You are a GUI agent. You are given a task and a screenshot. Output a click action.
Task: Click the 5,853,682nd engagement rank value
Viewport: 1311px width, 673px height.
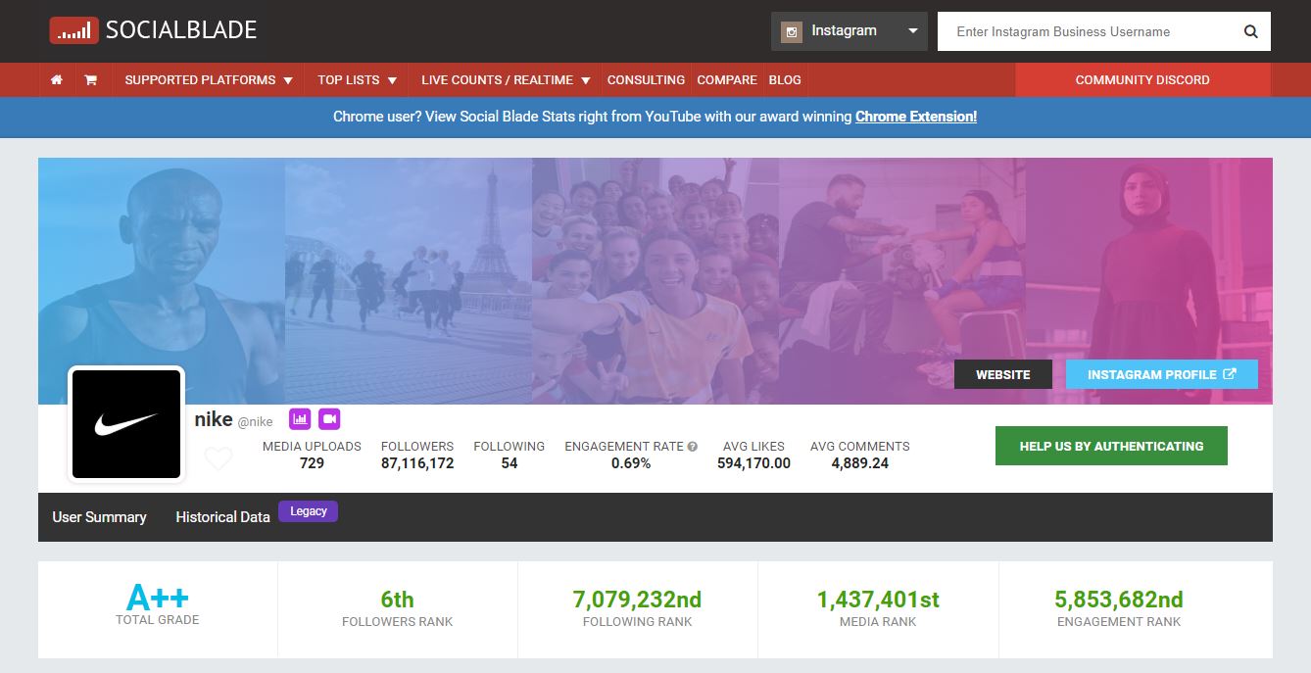tap(1119, 600)
